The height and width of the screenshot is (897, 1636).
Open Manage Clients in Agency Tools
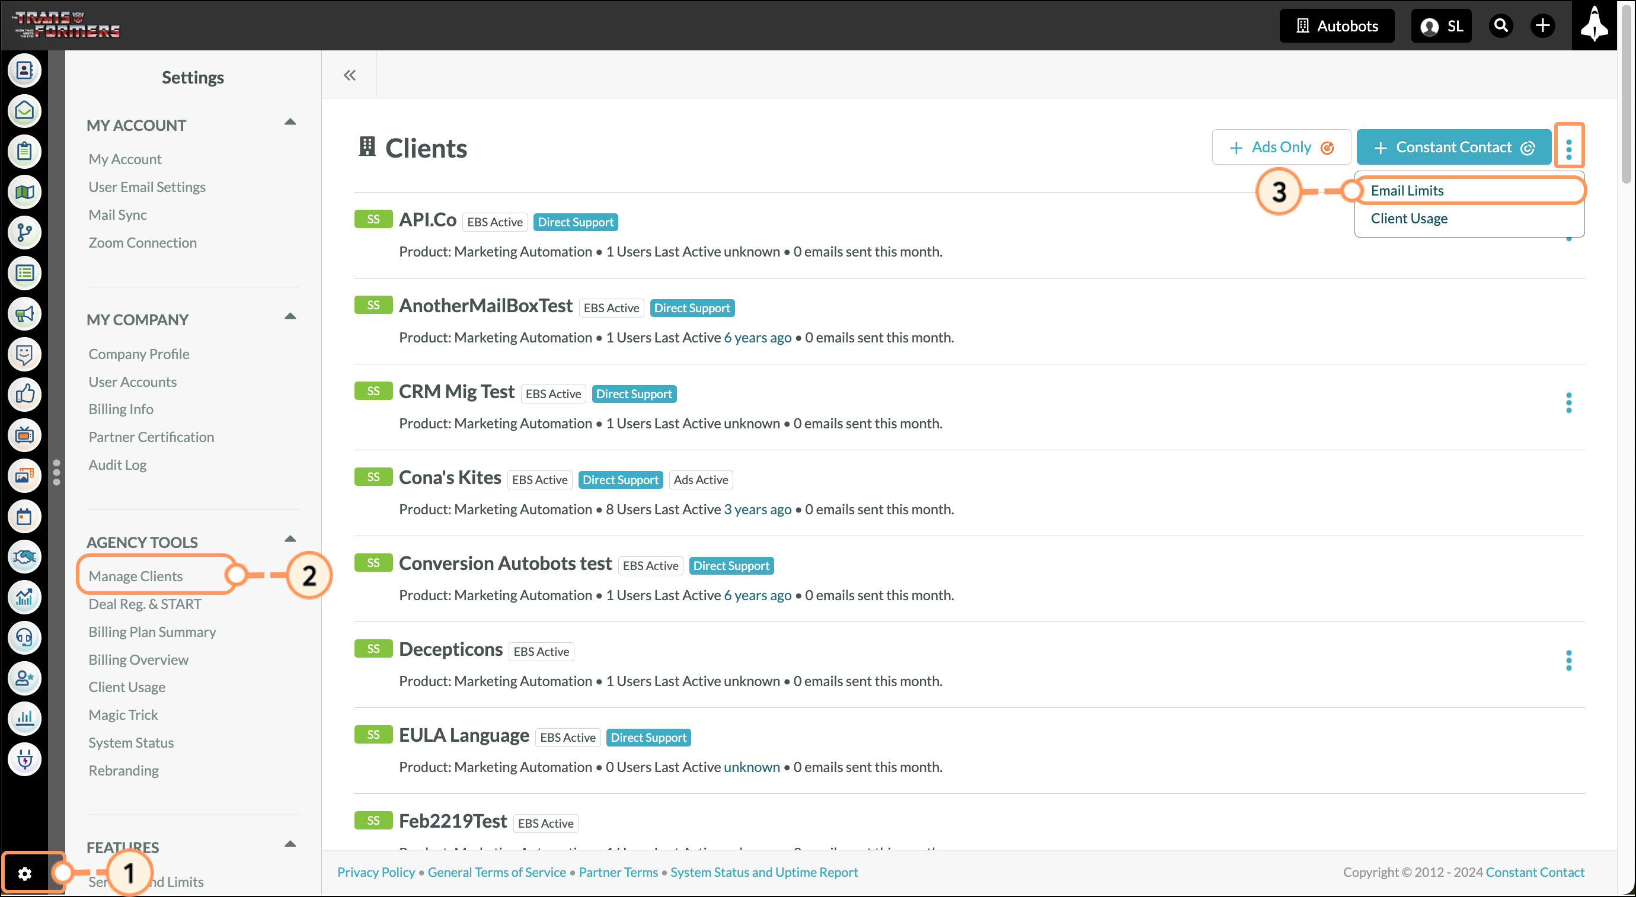click(x=135, y=576)
